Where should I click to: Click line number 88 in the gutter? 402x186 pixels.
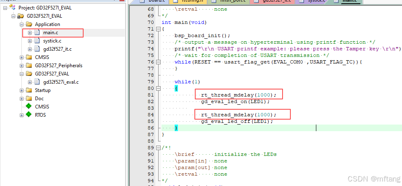click(151, 141)
